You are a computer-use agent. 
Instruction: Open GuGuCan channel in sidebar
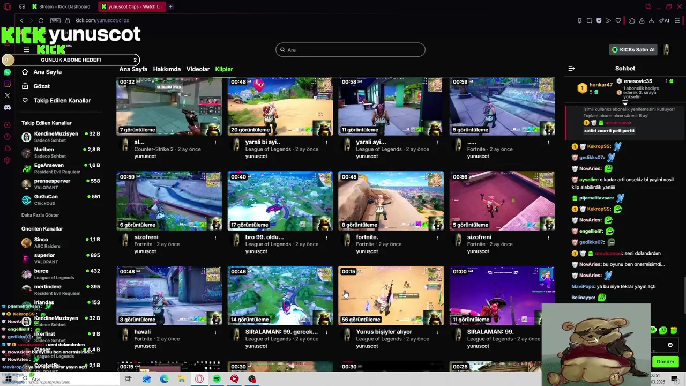tap(61, 199)
